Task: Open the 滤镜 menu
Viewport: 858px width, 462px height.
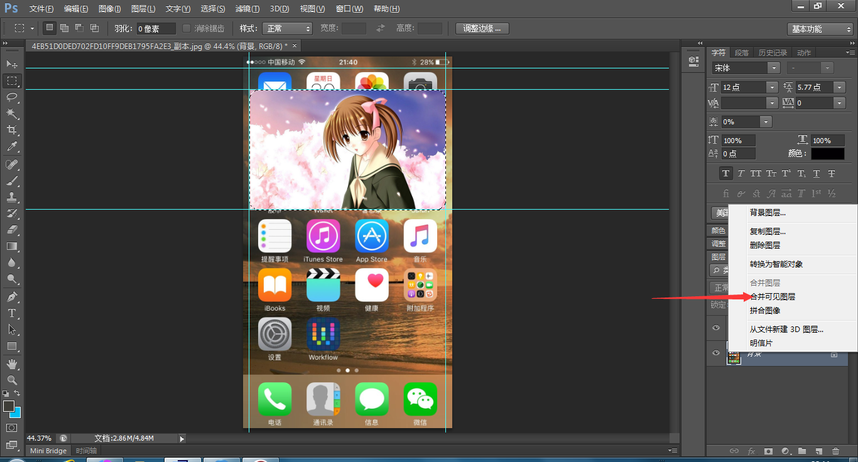Action: [x=247, y=9]
